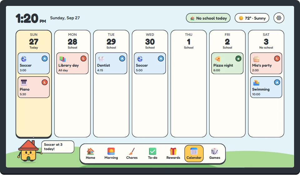Open the To-do tab
The height and width of the screenshot is (175, 300).
coord(152,154)
